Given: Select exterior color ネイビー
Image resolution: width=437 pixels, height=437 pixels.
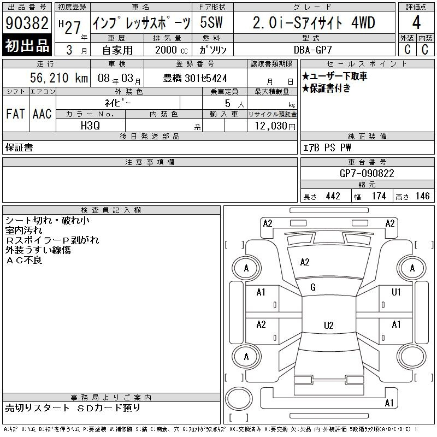Looking at the screenshot, I should 117,103.
